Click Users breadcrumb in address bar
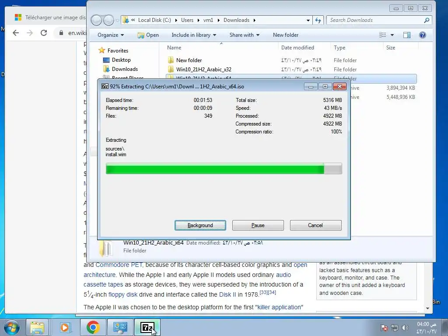The image size is (448, 336). pos(187,20)
